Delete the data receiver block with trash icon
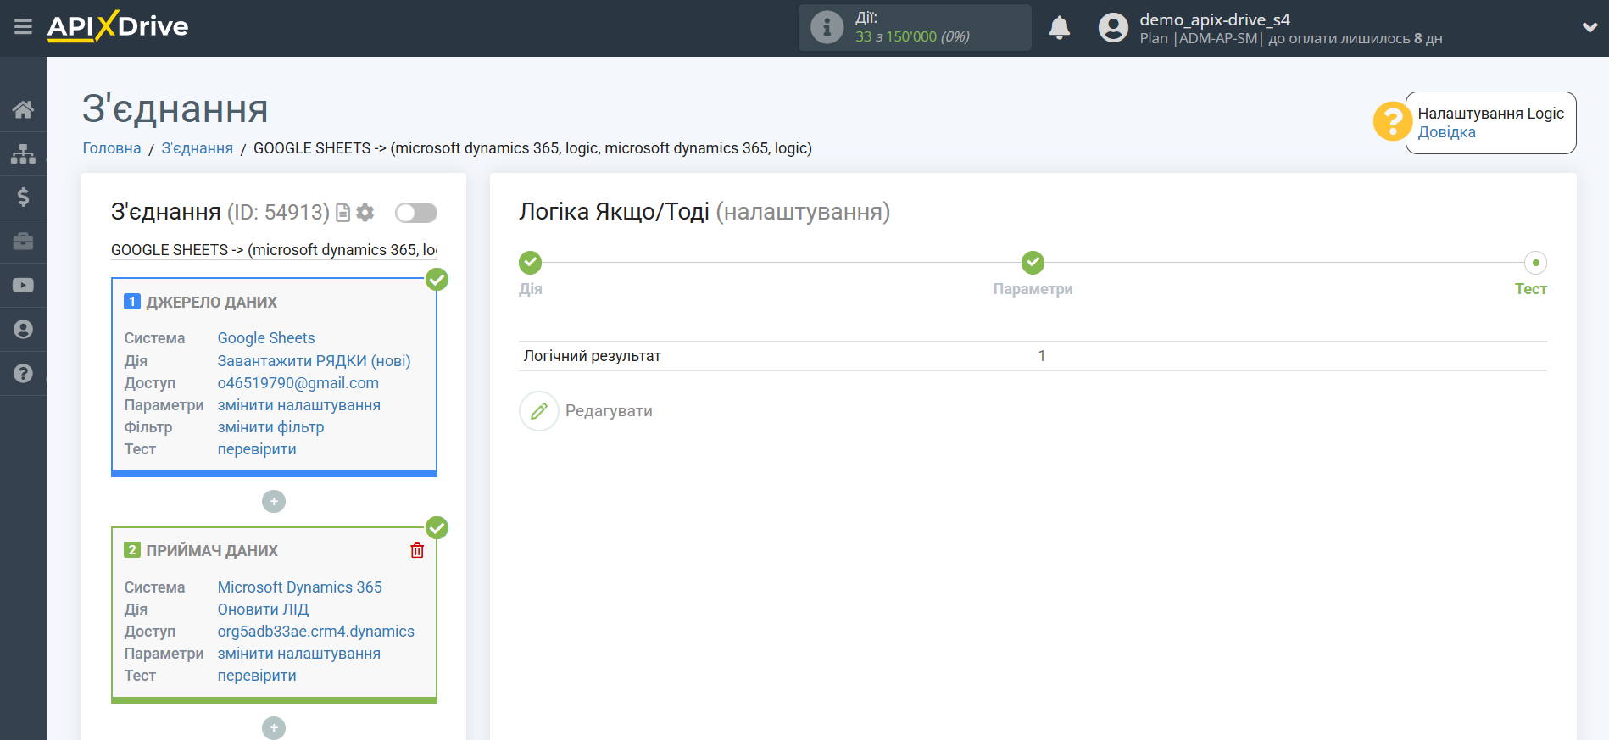The width and height of the screenshot is (1609, 740). pyautogui.click(x=417, y=551)
